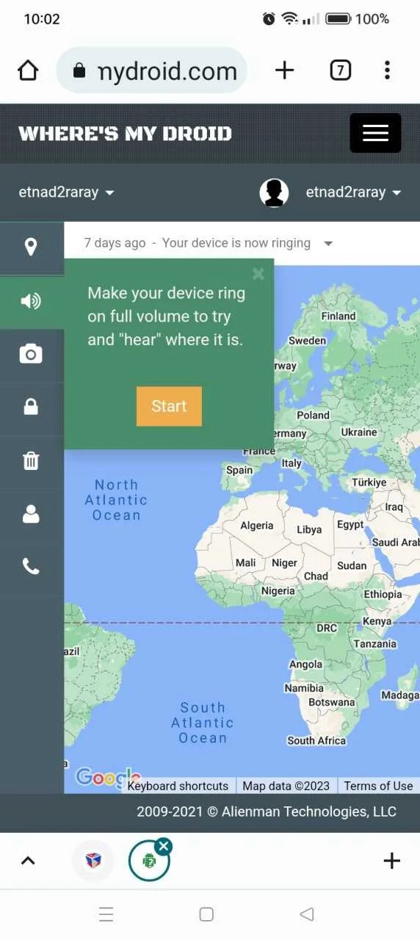Tap the Android home square navigation button

pyautogui.click(x=206, y=914)
